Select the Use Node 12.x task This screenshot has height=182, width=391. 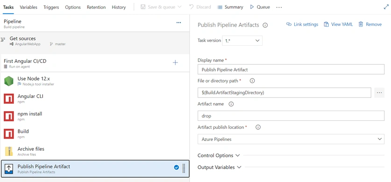[94, 81]
